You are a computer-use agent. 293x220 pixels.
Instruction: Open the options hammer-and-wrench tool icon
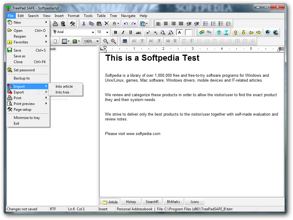coord(72,24)
